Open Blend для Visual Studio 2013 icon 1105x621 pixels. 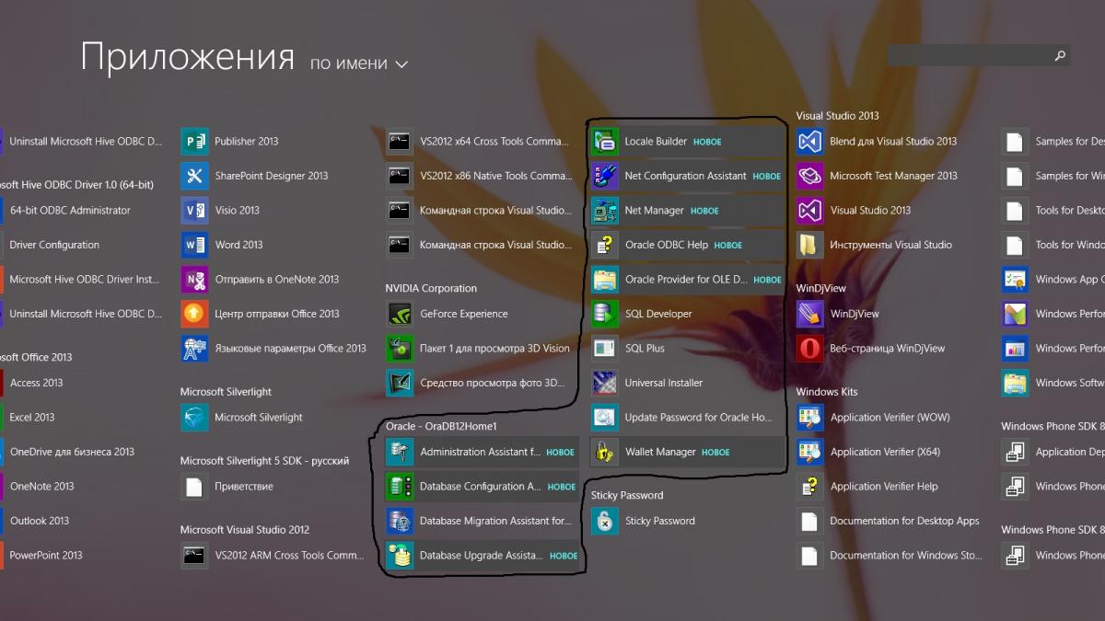click(809, 142)
